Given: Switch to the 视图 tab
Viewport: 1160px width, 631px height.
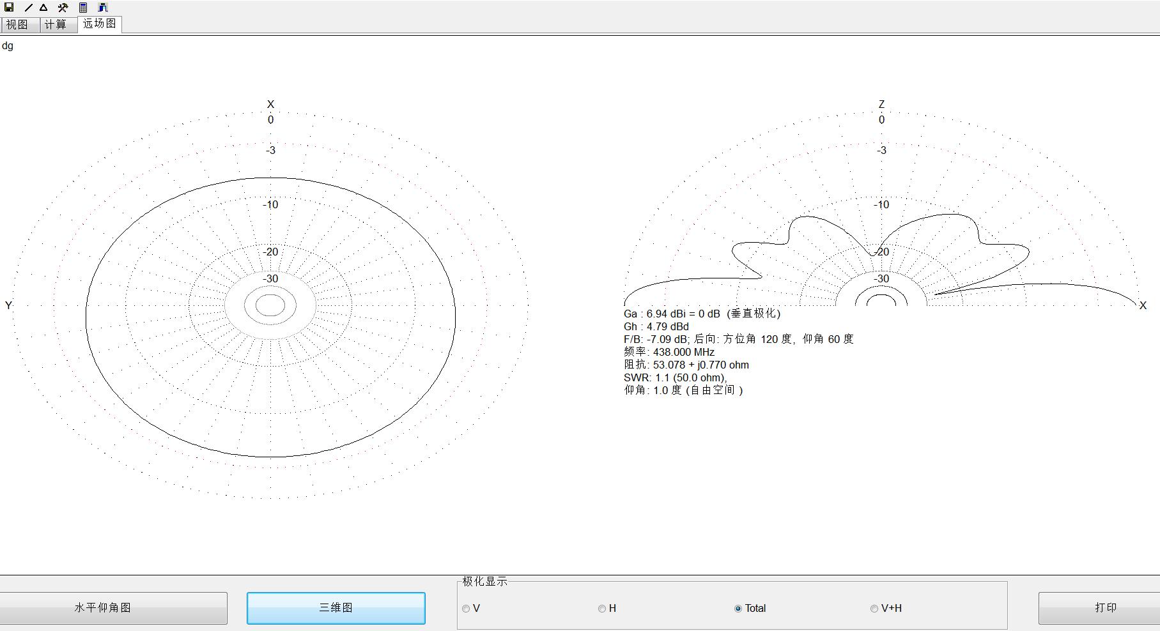Looking at the screenshot, I should point(18,24).
